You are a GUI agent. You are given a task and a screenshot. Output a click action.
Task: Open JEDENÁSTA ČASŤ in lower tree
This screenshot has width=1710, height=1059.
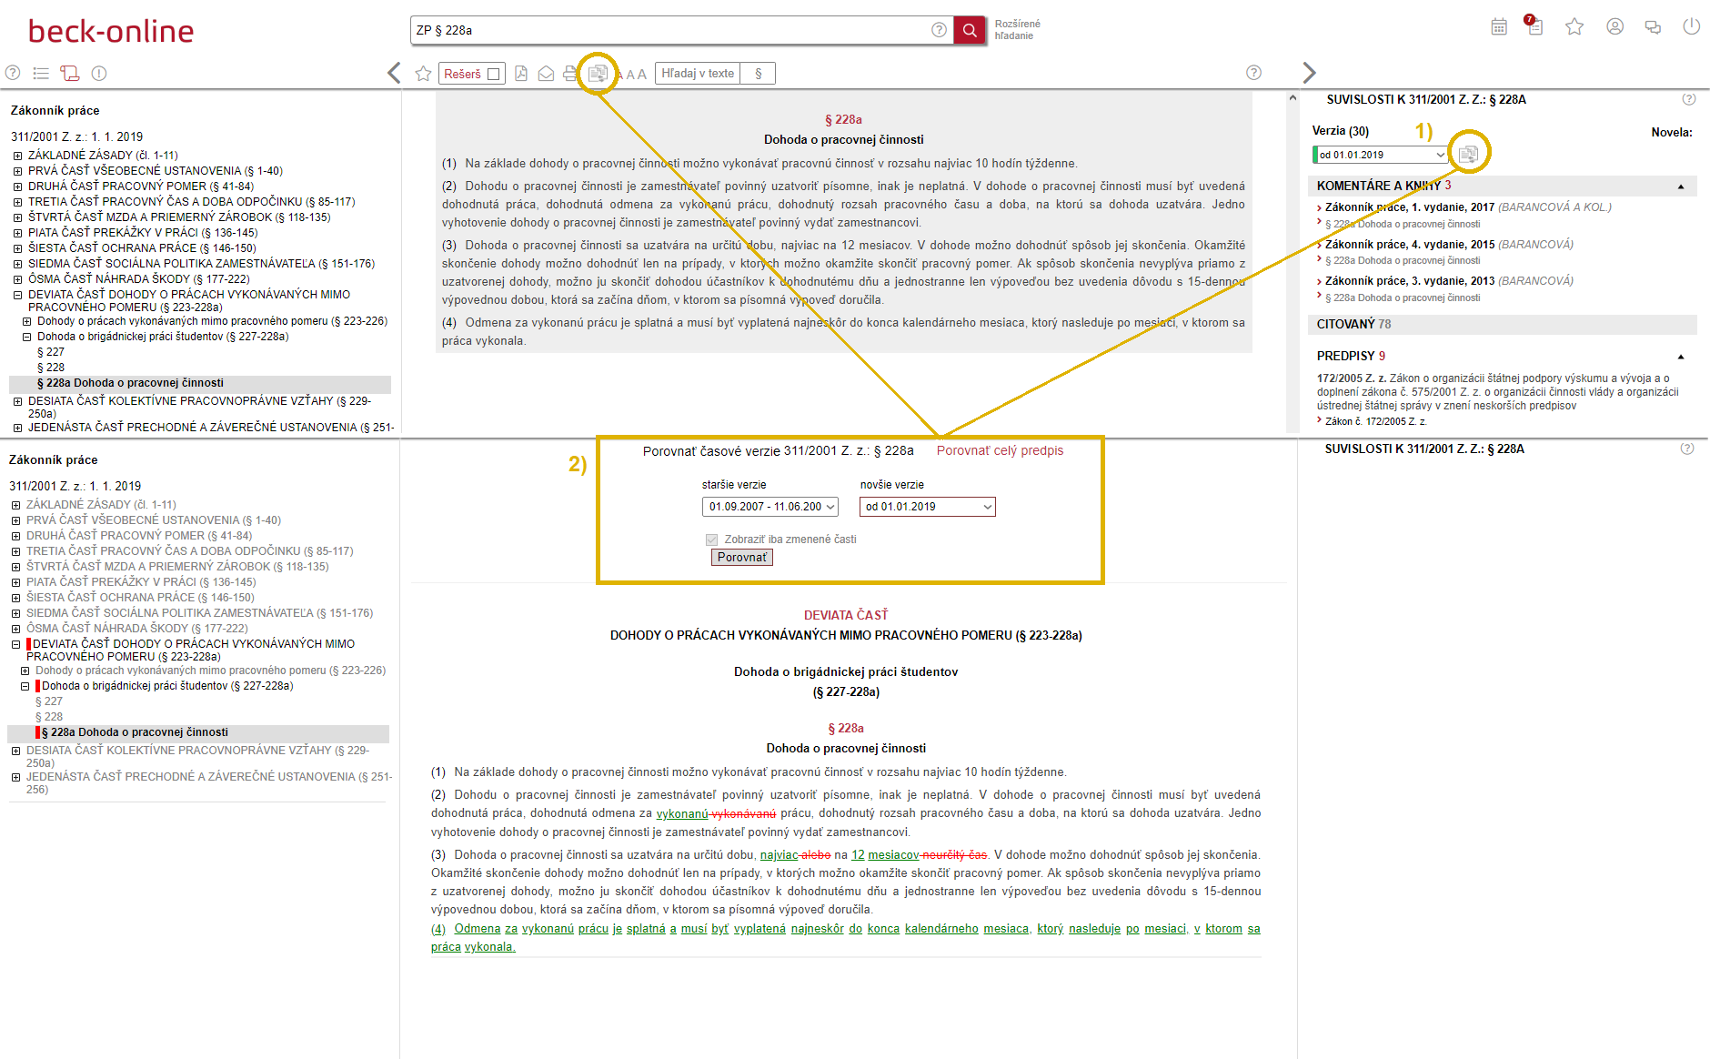click(209, 782)
